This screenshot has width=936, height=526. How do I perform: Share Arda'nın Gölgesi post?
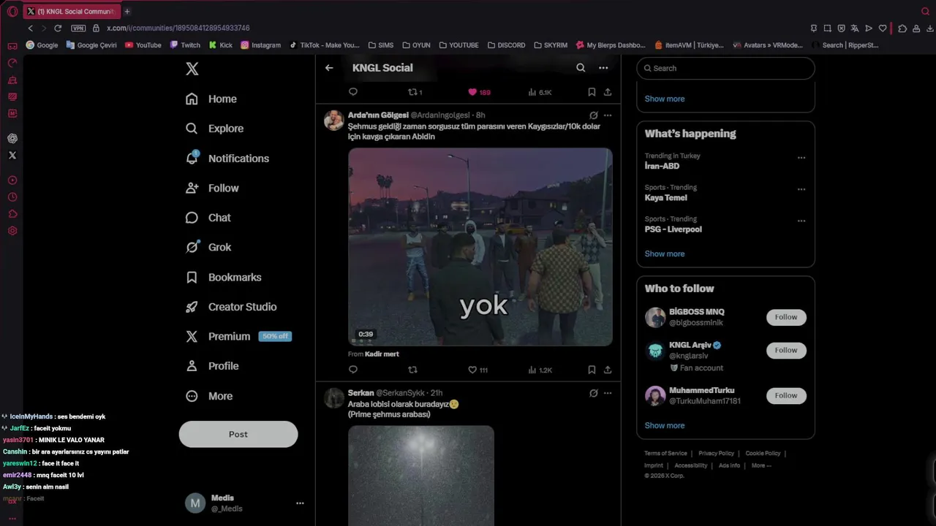(608, 370)
